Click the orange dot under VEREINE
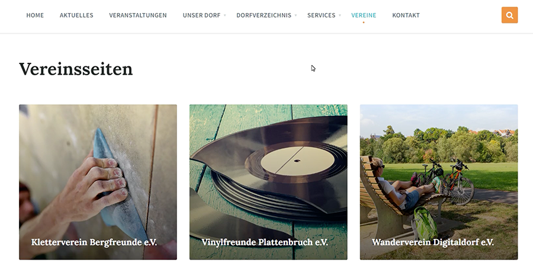The height and width of the screenshot is (272, 533). pos(364,23)
